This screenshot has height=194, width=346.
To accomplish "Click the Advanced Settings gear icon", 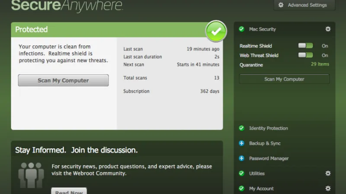I will click(x=281, y=5).
